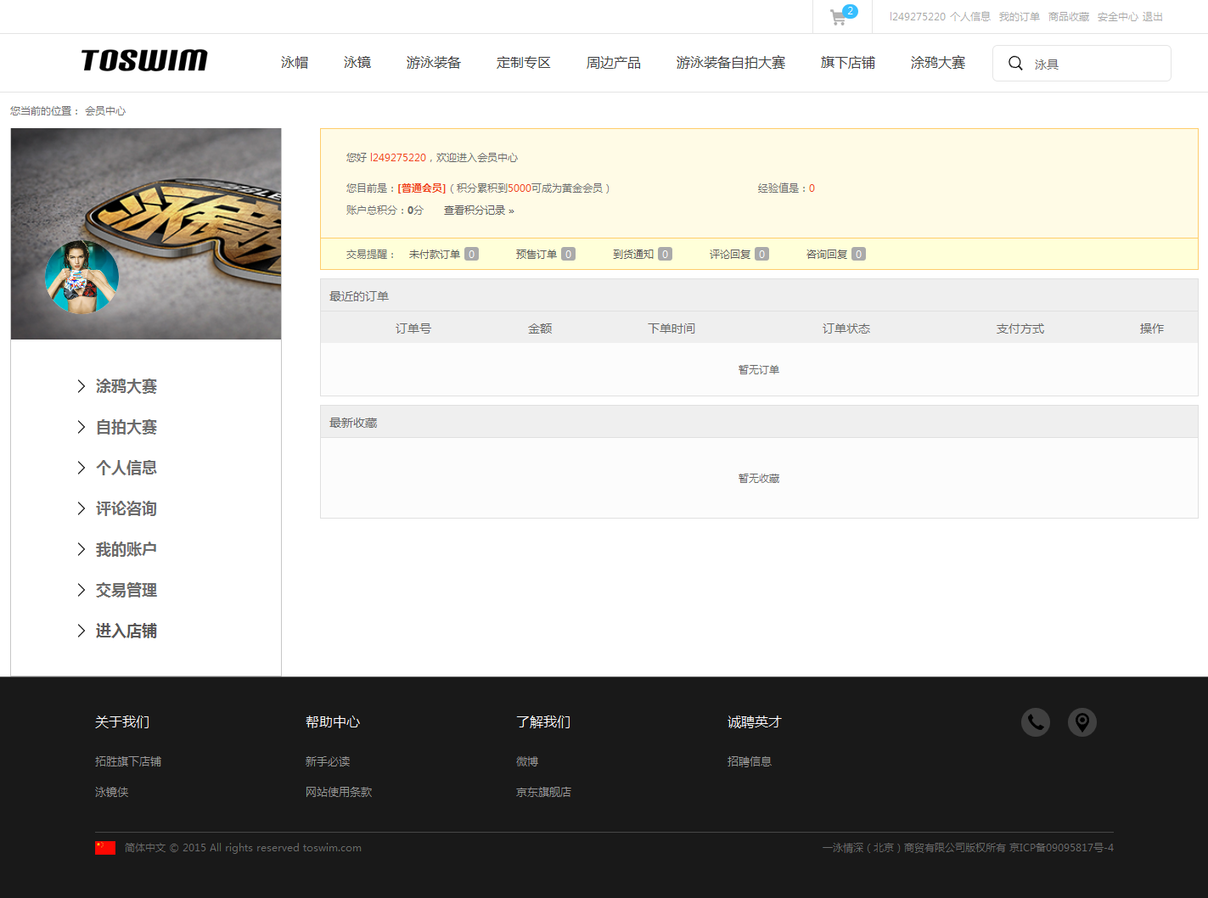Open 查看积分记录 link
The height and width of the screenshot is (898, 1208).
tap(479, 210)
